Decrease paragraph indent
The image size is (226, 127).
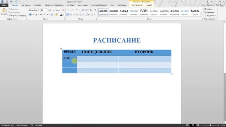83,10
